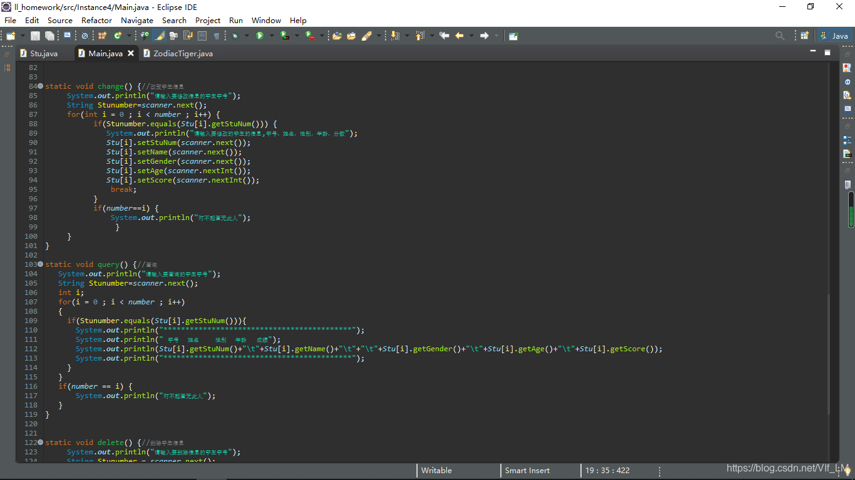Click the Run External Tools icon

pyautogui.click(x=310, y=36)
